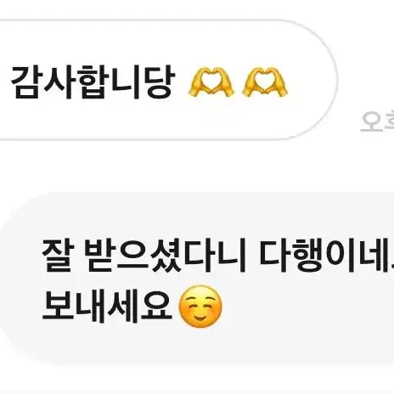394x394 pixels.
Task: Click the syllable 합 in 감사합니당
Action: coord(93,82)
